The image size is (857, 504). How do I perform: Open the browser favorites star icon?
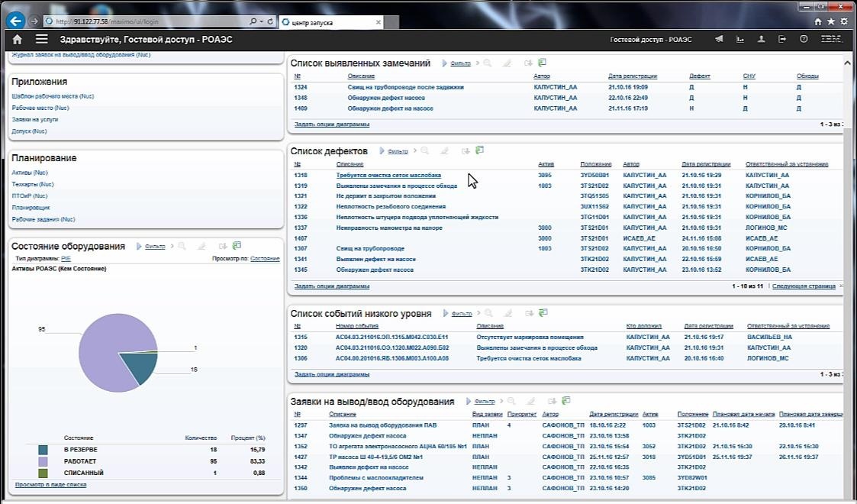click(831, 22)
